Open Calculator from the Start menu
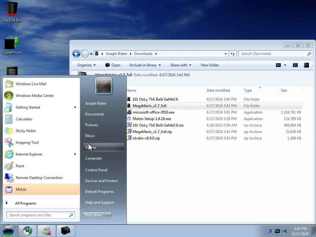The height and width of the screenshot is (237, 316). pyautogui.click(x=42, y=119)
